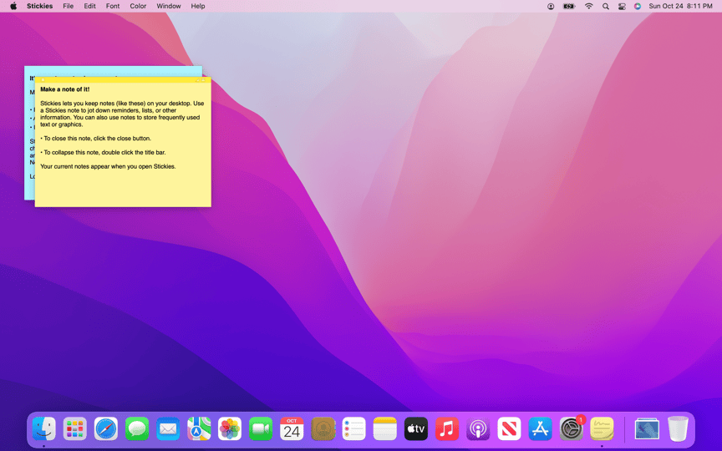The height and width of the screenshot is (451, 722).
Task: Open the Font menu
Action: (113, 6)
